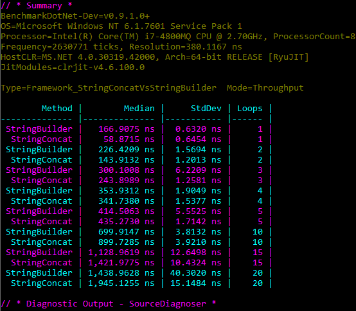The width and height of the screenshot is (356, 311).
Task: Click the 'Frequency=2630771 ticks' text
Action: pyautogui.click(x=62, y=47)
